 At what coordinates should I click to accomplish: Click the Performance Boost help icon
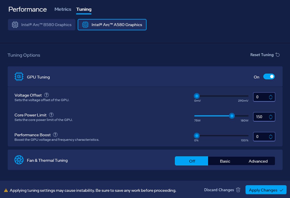(x=55, y=135)
